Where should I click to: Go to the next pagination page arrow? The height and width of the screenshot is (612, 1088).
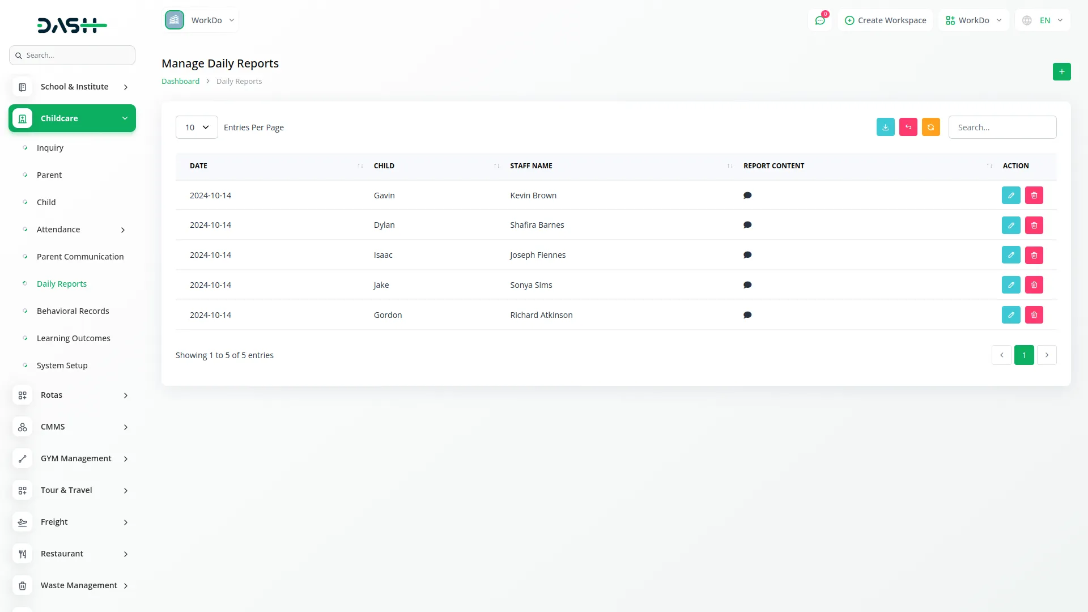pyautogui.click(x=1046, y=355)
